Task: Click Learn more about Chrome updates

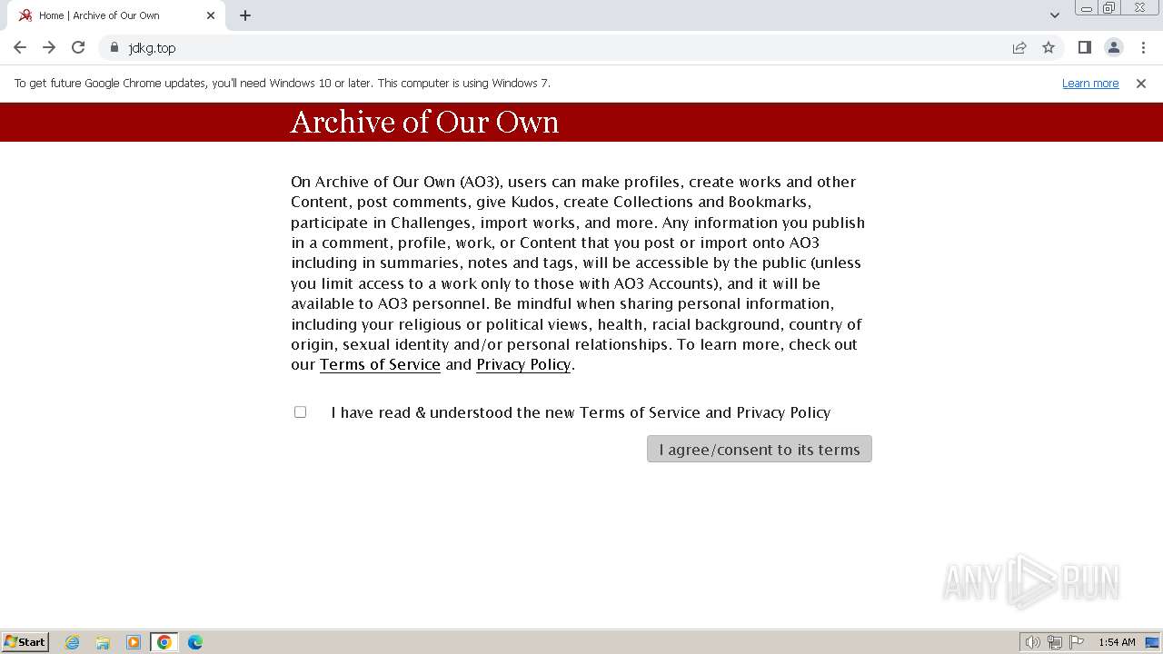Action: (1090, 83)
